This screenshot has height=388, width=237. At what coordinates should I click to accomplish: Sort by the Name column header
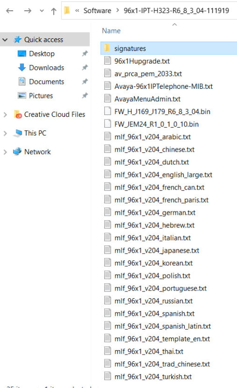[111, 31]
